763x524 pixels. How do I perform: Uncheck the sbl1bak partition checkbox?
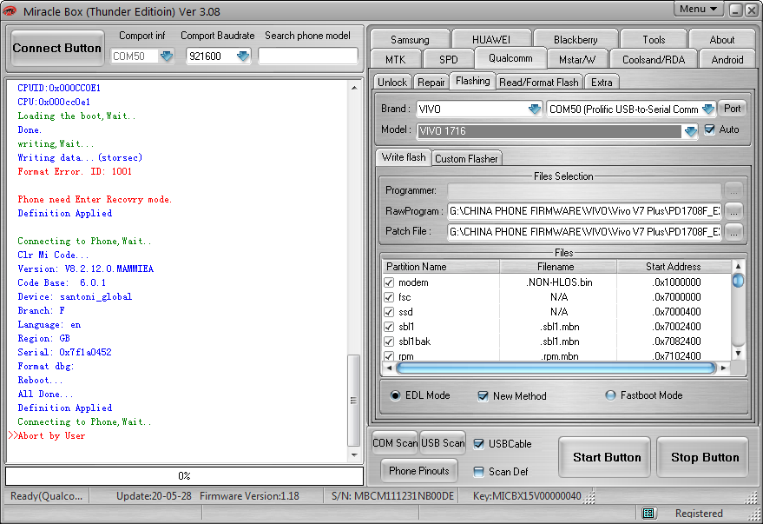click(x=389, y=342)
